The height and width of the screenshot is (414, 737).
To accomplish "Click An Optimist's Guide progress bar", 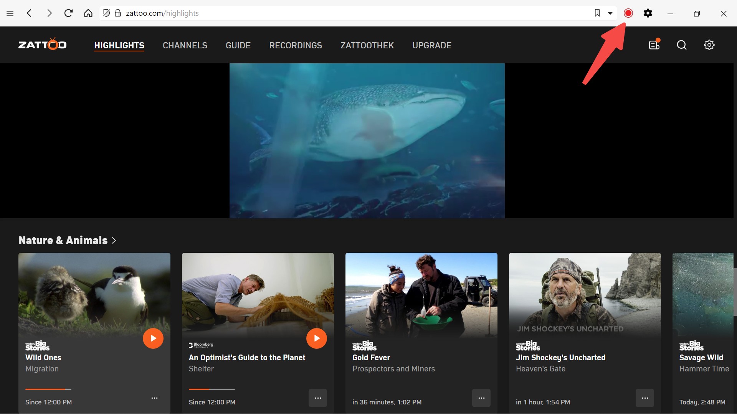I will tap(212, 389).
